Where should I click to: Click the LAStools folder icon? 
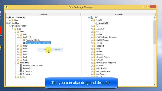coord(94,66)
